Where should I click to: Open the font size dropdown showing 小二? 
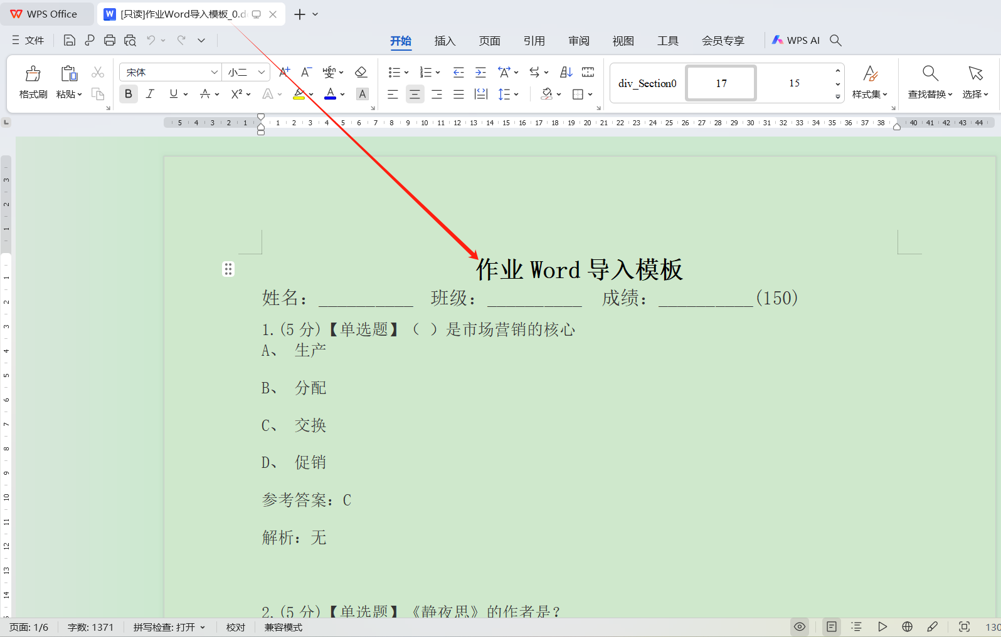[x=262, y=73]
